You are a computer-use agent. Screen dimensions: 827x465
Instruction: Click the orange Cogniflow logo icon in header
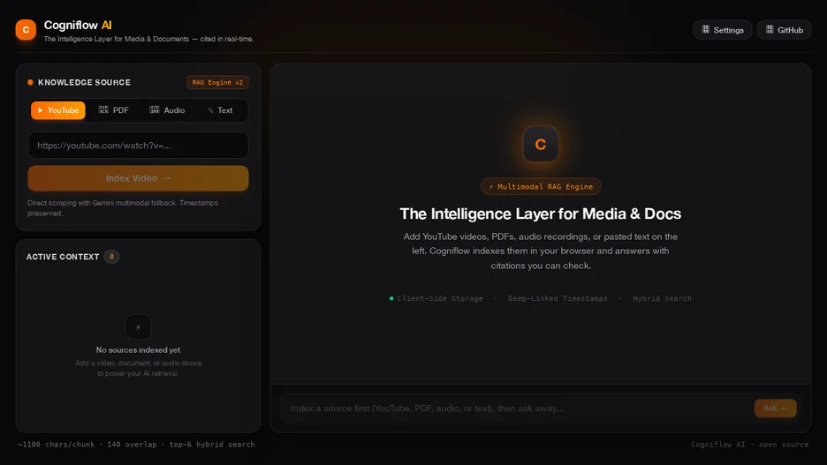click(x=26, y=29)
